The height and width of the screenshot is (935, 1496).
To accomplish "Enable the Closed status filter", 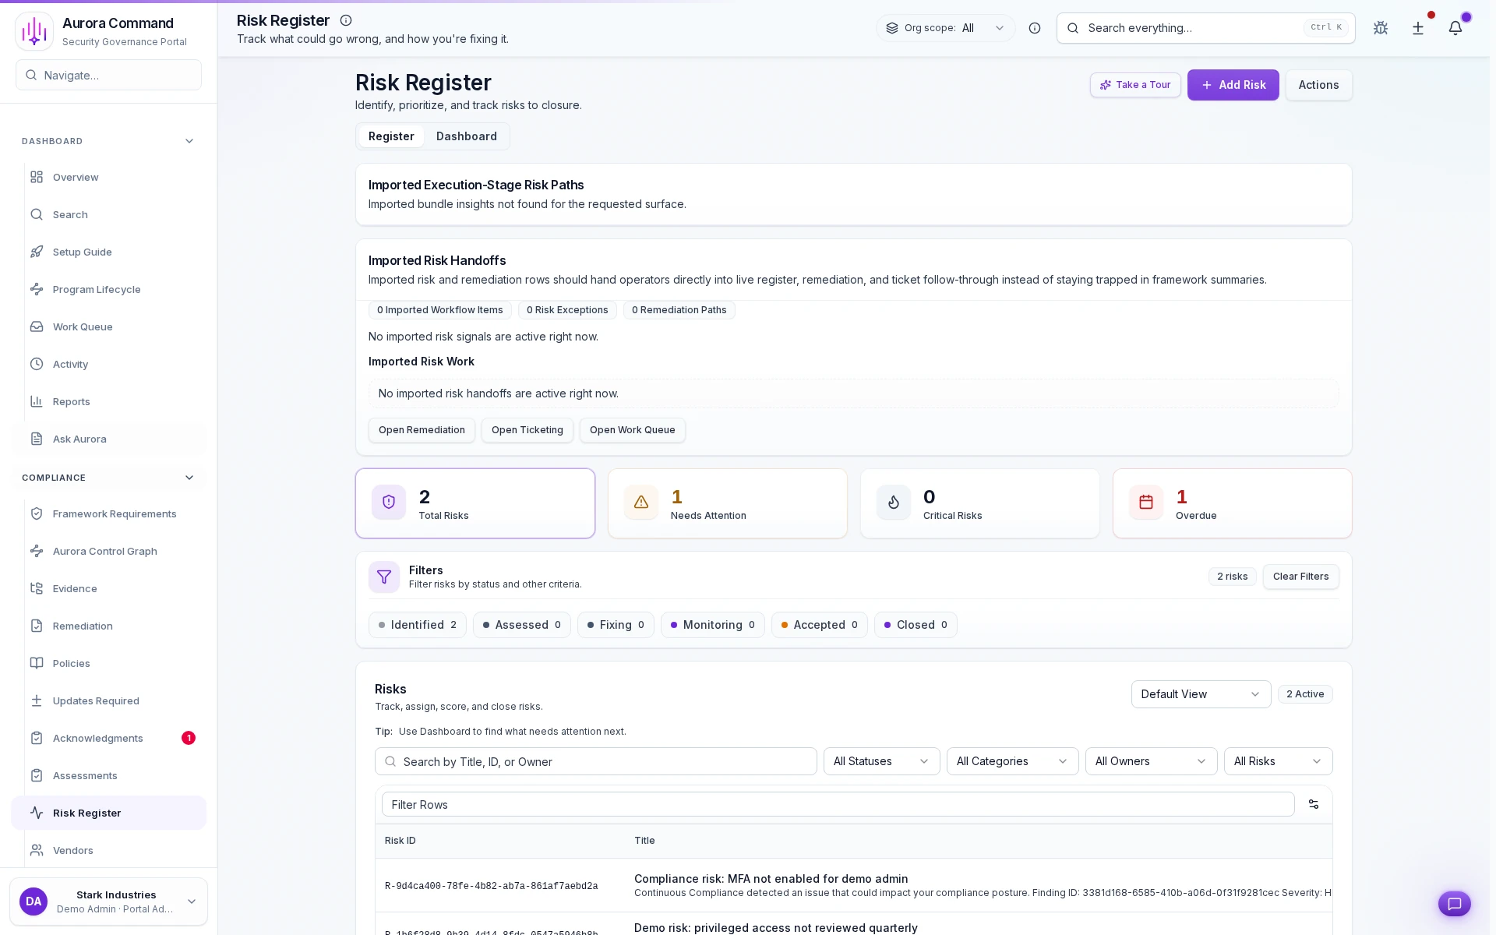I will point(916,624).
